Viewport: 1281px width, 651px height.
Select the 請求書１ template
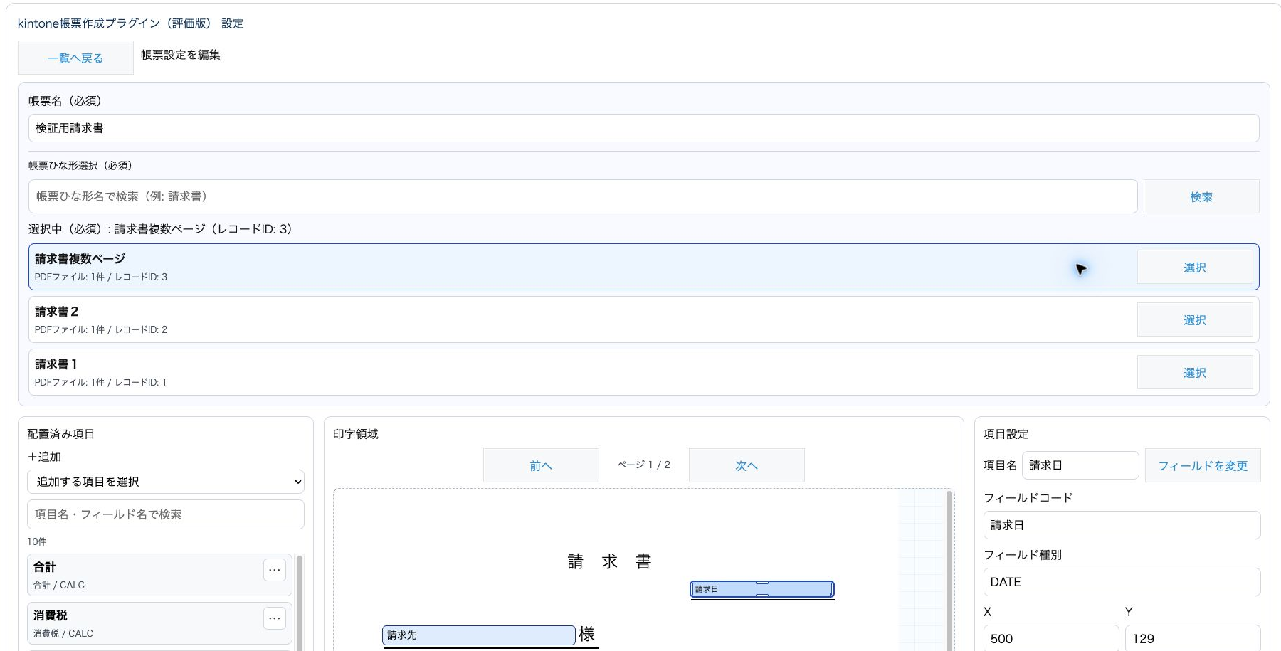(x=1195, y=372)
